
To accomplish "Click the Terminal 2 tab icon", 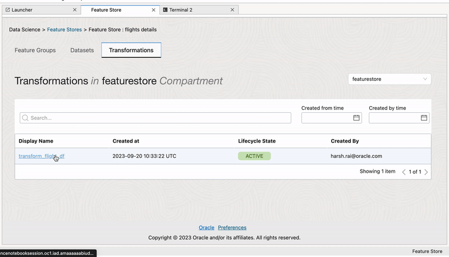I will pos(165,10).
